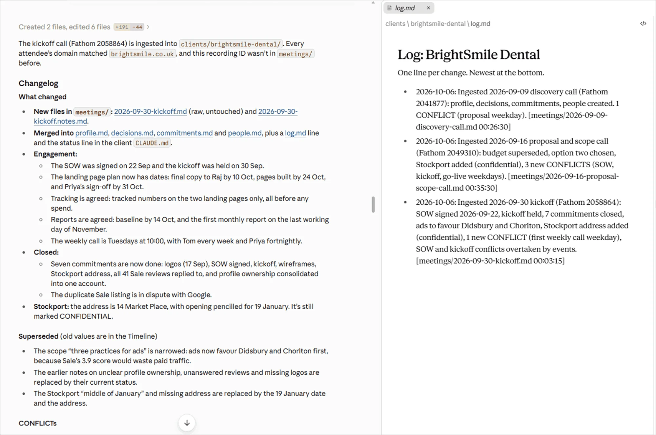Open the log.md link in changelog
The height and width of the screenshot is (435, 656).
[295, 133]
